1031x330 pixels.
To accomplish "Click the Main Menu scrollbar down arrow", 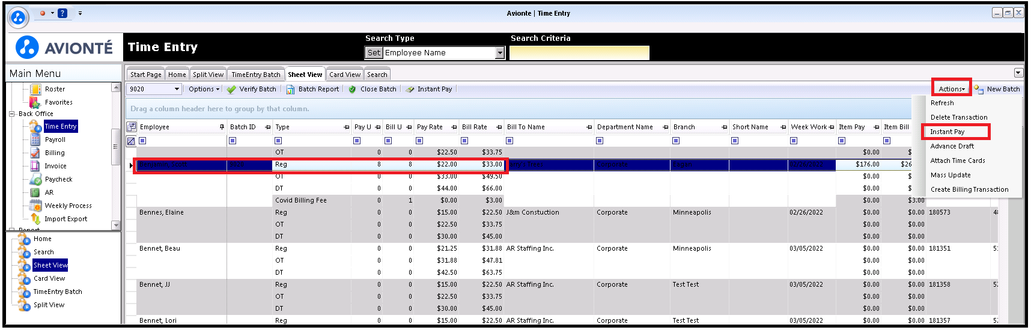I will [116, 225].
